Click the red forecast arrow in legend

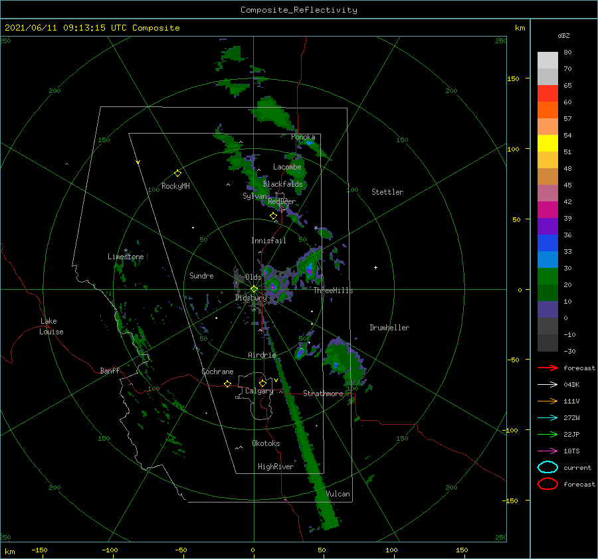[x=548, y=368]
